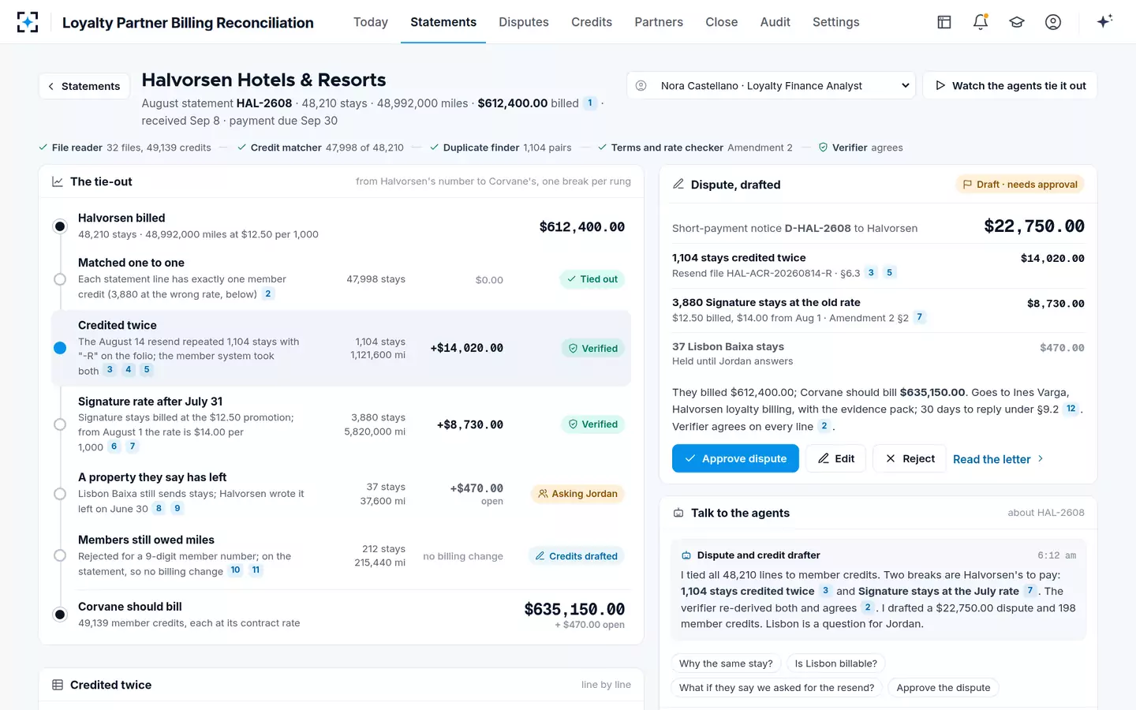Viewport: 1136px width, 710px height.
Task: Click the Corvane app logo icon
Action: pos(28,22)
